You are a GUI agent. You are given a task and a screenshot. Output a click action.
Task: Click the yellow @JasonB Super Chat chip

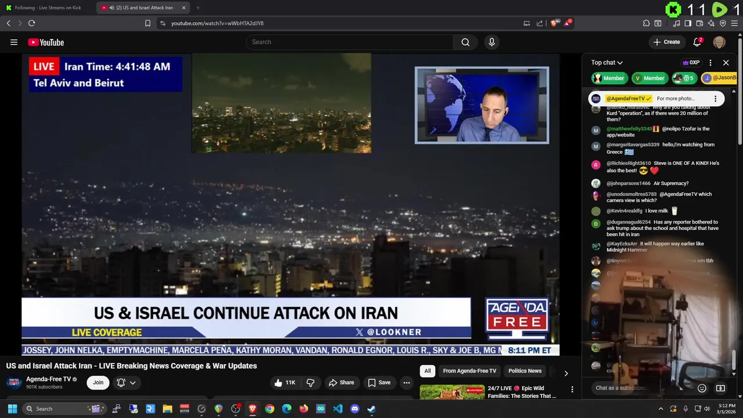click(x=719, y=78)
